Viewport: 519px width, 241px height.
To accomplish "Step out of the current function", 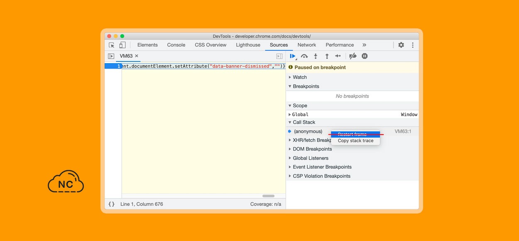I will click(x=327, y=56).
